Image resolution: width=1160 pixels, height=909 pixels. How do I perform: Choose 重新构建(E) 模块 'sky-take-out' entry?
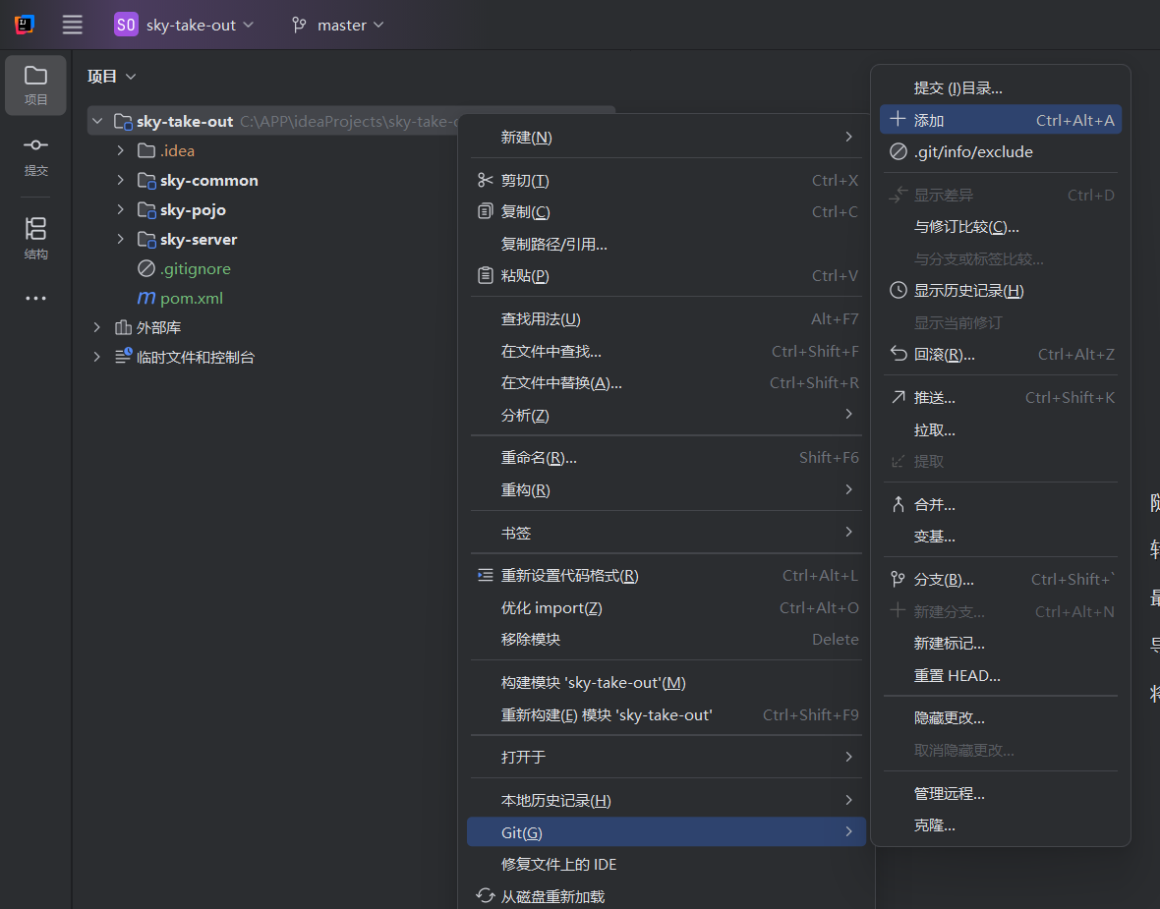(x=666, y=715)
